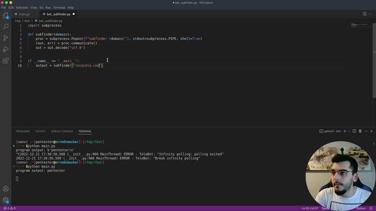Click the code minimap preview

360,25
